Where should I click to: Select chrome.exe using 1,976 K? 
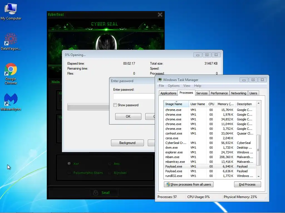click(x=210, y=115)
